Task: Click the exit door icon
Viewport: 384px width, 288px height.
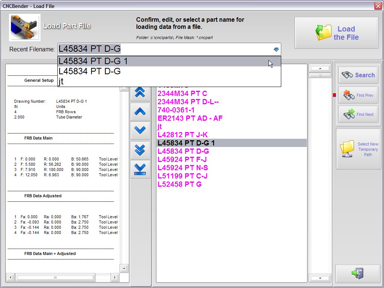Action: pyautogui.click(x=358, y=273)
